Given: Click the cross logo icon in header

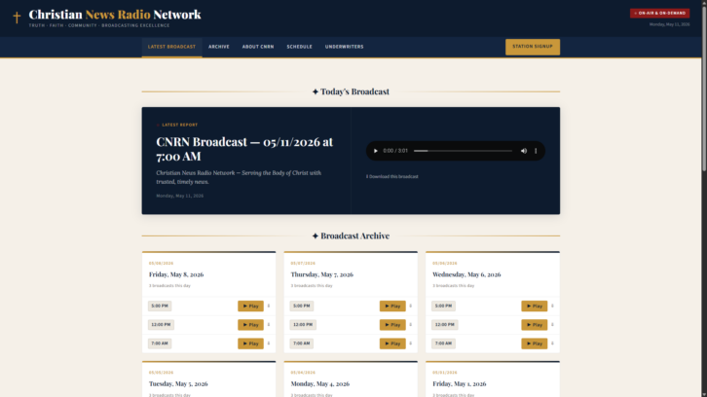Looking at the screenshot, I should [17, 18].
